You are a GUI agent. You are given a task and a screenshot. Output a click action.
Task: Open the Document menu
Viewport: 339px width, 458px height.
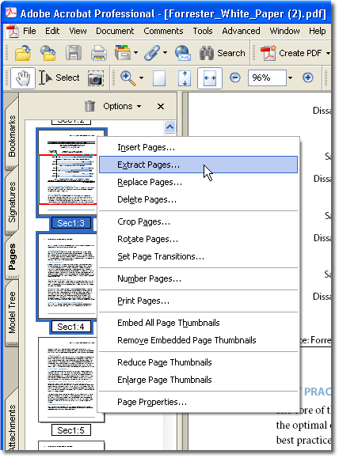coord(115,31)
